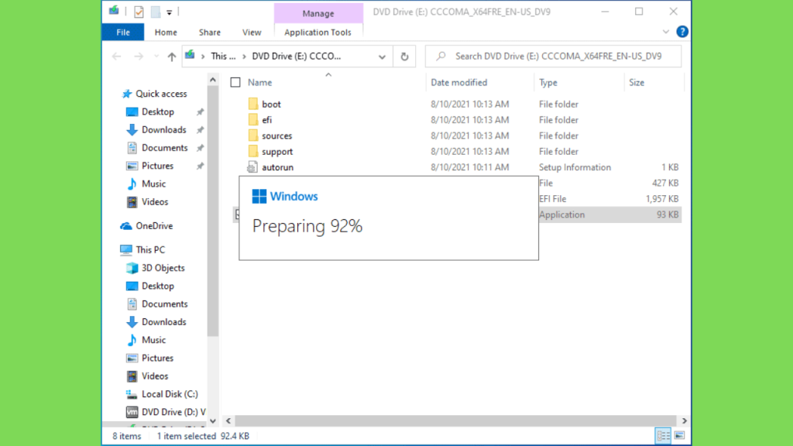Click the horizontal scrollbar left arrow
This screenshot has height=446, width=793.
point(228,420)
